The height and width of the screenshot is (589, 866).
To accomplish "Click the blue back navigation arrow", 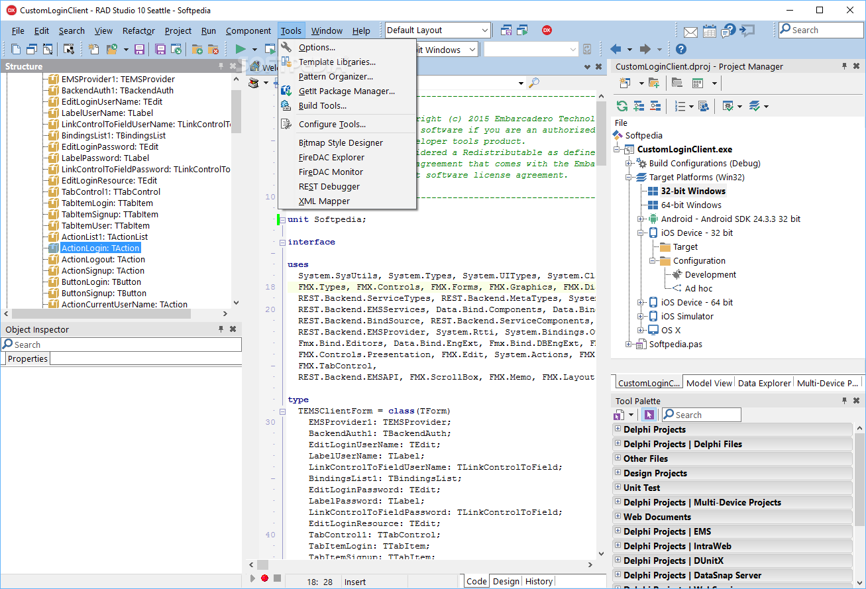I will [x=615, y=49].
